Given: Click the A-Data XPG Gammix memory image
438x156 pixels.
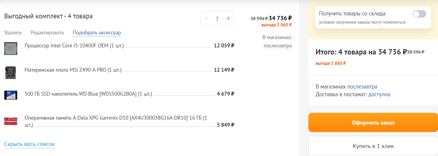Looking at the screenshot, I should tap(11, 121).
